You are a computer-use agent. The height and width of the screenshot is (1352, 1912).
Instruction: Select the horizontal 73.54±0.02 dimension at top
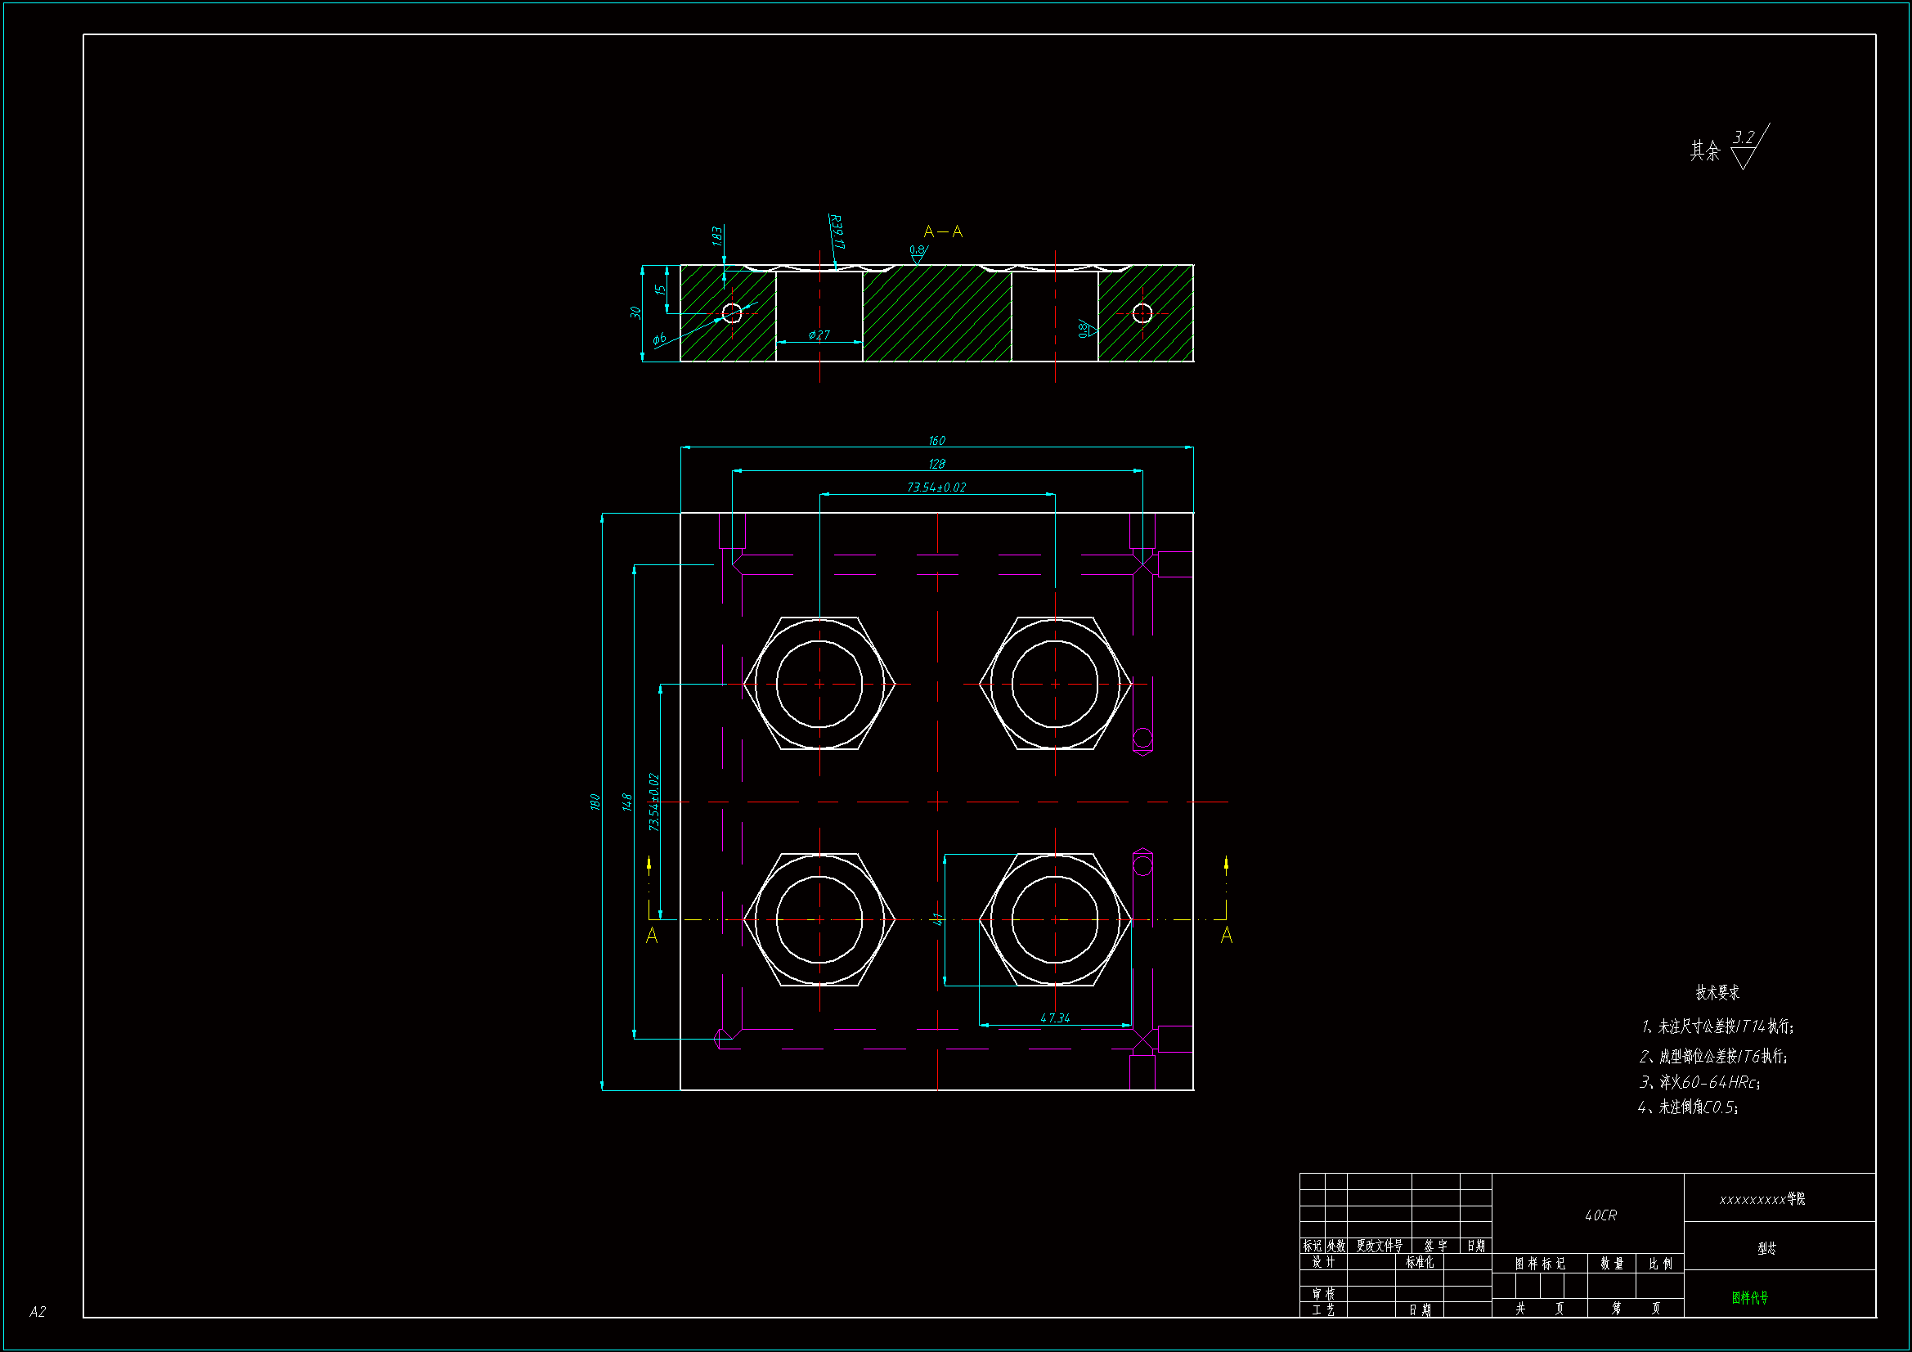(x=936, y=487)
